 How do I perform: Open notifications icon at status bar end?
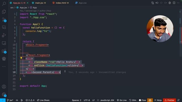pos(179,100)
